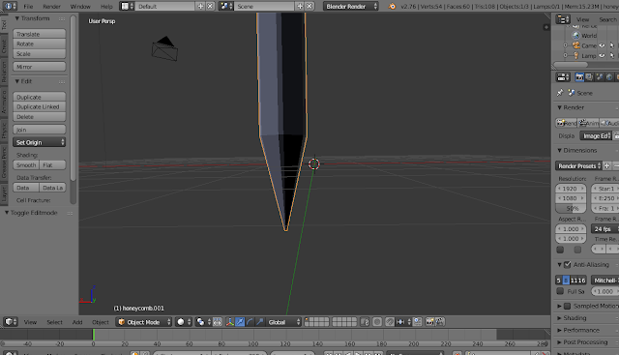Open the pivot point selector icon
619x355 pixels.
click(203, 322)
